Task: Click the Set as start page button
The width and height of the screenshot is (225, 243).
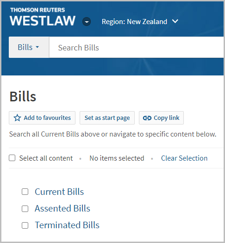Action: pyautogui.click(x=107, y=118)
